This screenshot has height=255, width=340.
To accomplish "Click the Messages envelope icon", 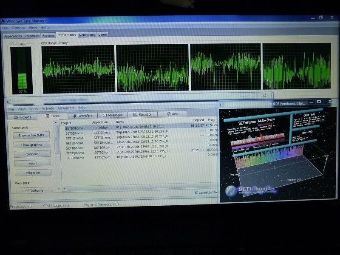I will click(105, 115).
